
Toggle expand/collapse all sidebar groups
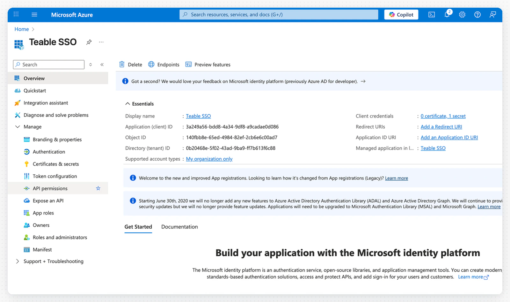tap(91, 64)
